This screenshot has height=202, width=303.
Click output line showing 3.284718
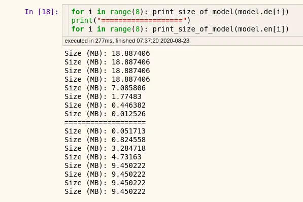pos(105,148)
